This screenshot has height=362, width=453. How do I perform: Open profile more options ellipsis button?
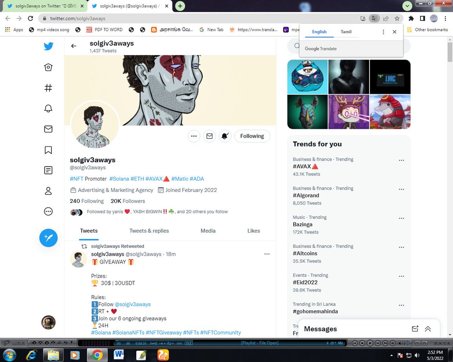194,136
